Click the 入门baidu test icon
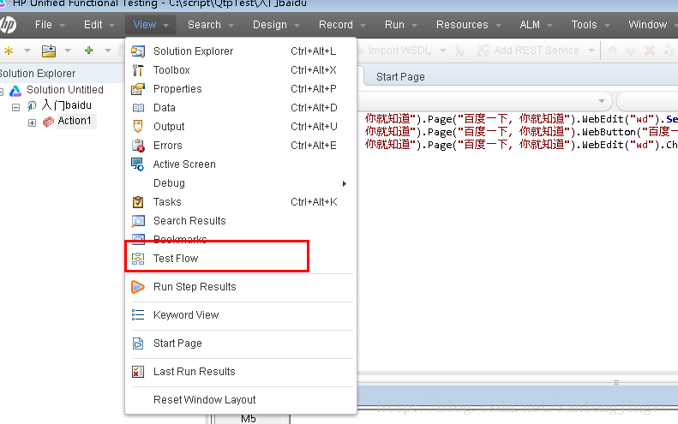Screen dimensions: 678x424 click(x=32, y=106)
